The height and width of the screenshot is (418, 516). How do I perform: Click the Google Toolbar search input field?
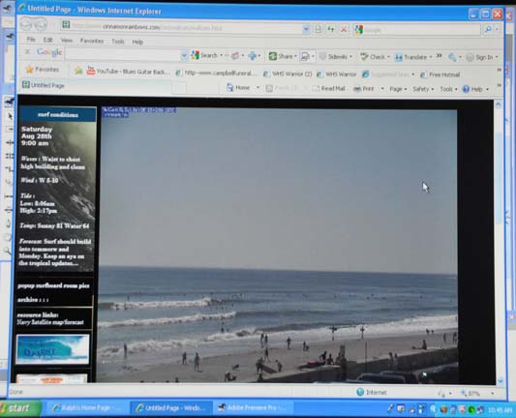(x=123, y=54)
